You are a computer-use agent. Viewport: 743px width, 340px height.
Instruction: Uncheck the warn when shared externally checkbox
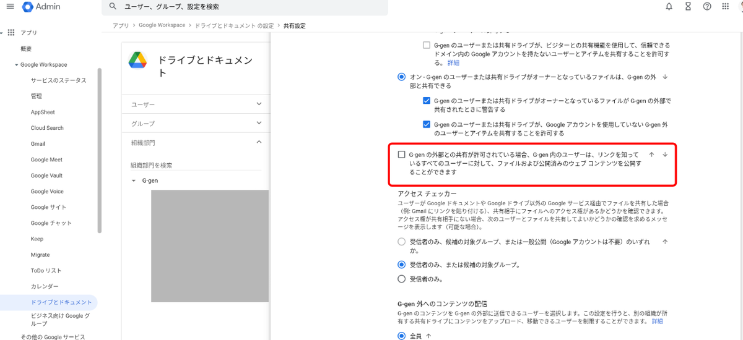coord(426,101)
